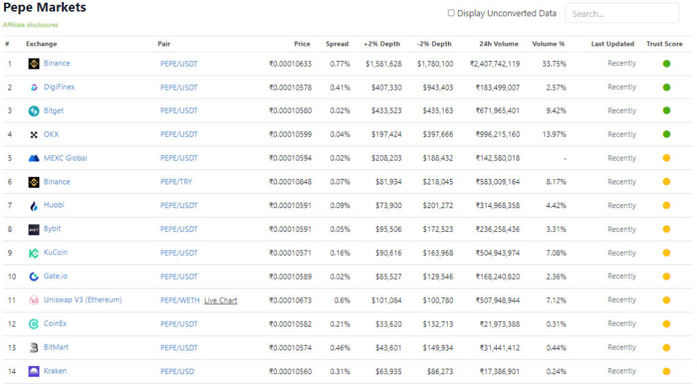The width and height of the screenshot is (697, 385).
Task: Open the Live Chart link for Uniswap
Action: (221, 301)
